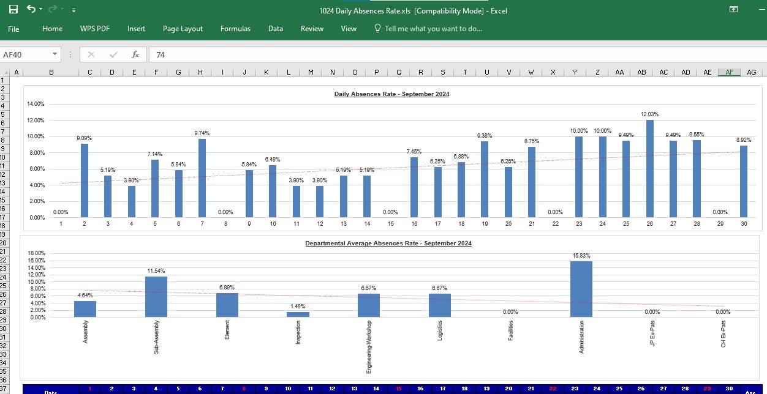This screenshot has width=767, height=394.
Task: Switch to the Home ribbon tab
Action: (x=52, y=29)
